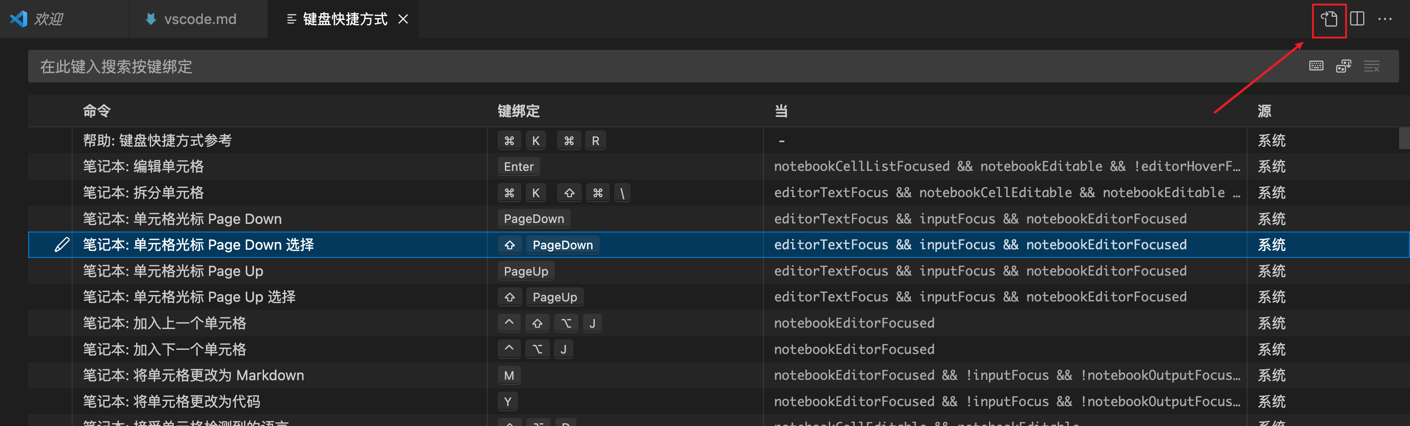This screenshot has height=426, width=1410.
Task: Click when clause of 拆分单元格 row
Action: [1007, 193]
